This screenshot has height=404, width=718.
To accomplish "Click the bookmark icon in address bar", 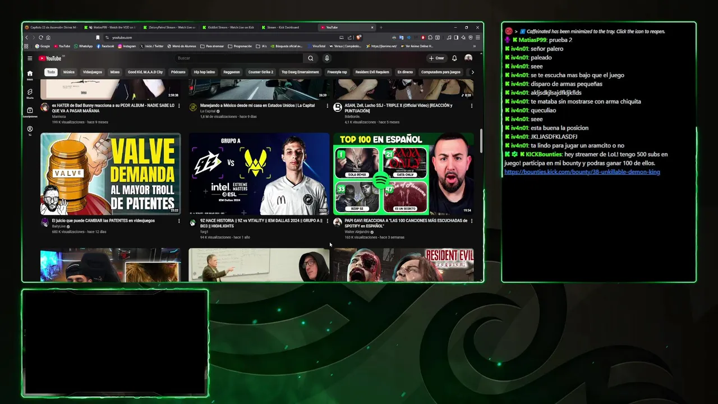I will (x=98, y=38).
